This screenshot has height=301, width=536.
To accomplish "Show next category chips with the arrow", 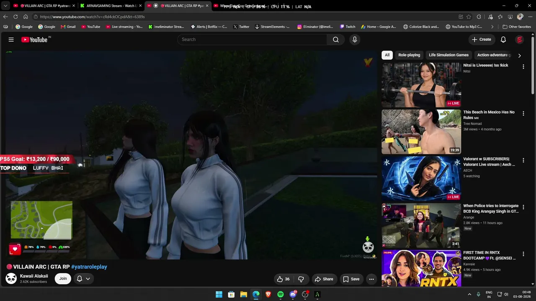I will (519, 55).
